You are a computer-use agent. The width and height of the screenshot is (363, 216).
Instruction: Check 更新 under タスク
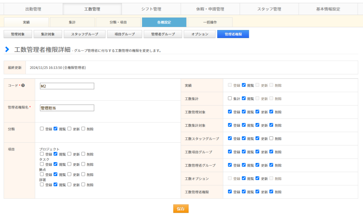(69, 164)
